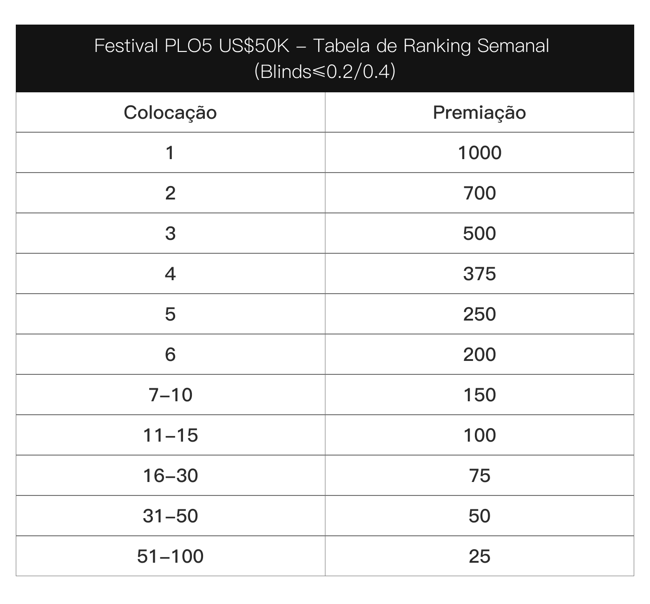Select the 150 prize value
This screenshot has width=650, height=604.
[479, 395]
